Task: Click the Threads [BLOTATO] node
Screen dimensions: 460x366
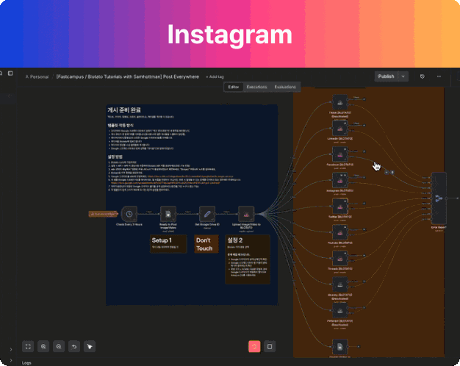Action: (340, 259)
